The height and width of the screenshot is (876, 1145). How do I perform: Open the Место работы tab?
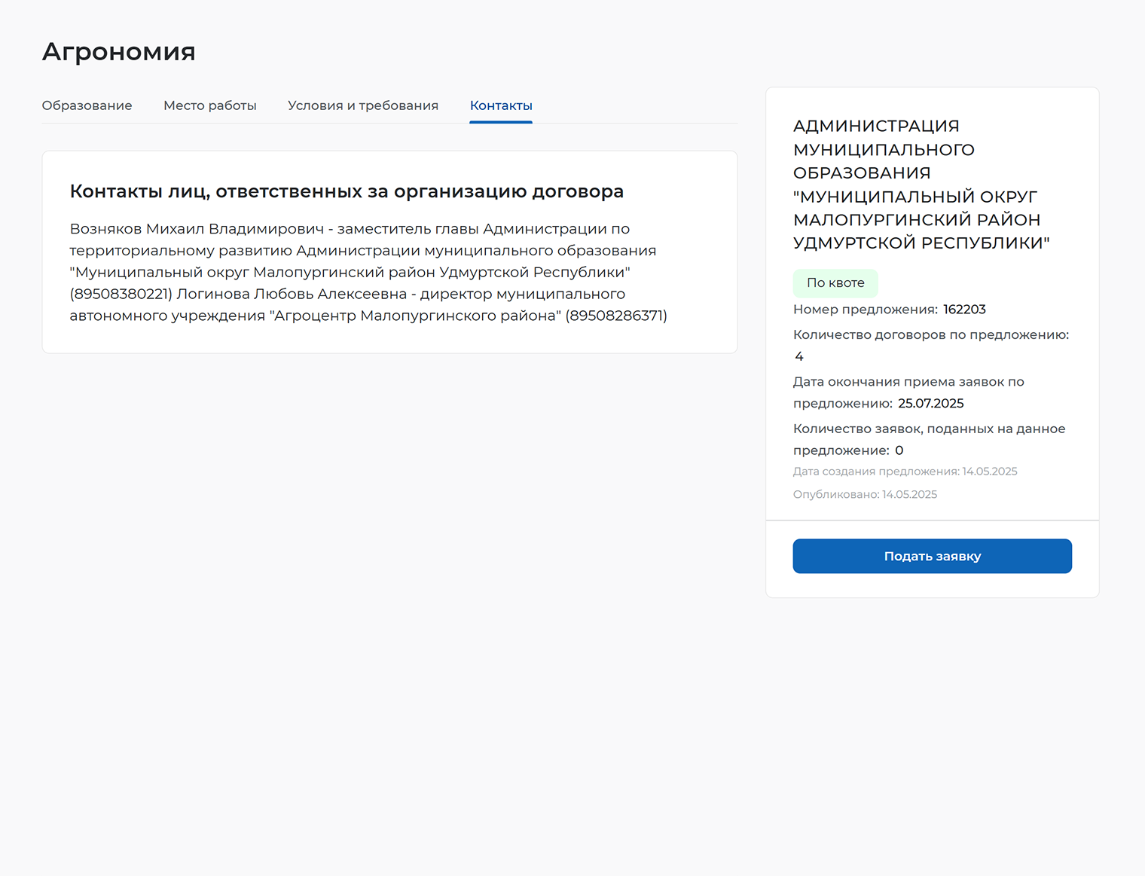pos(210,105)
